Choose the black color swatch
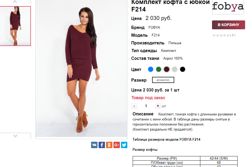Viewport: 252px width, 167px height. (182, 69)
